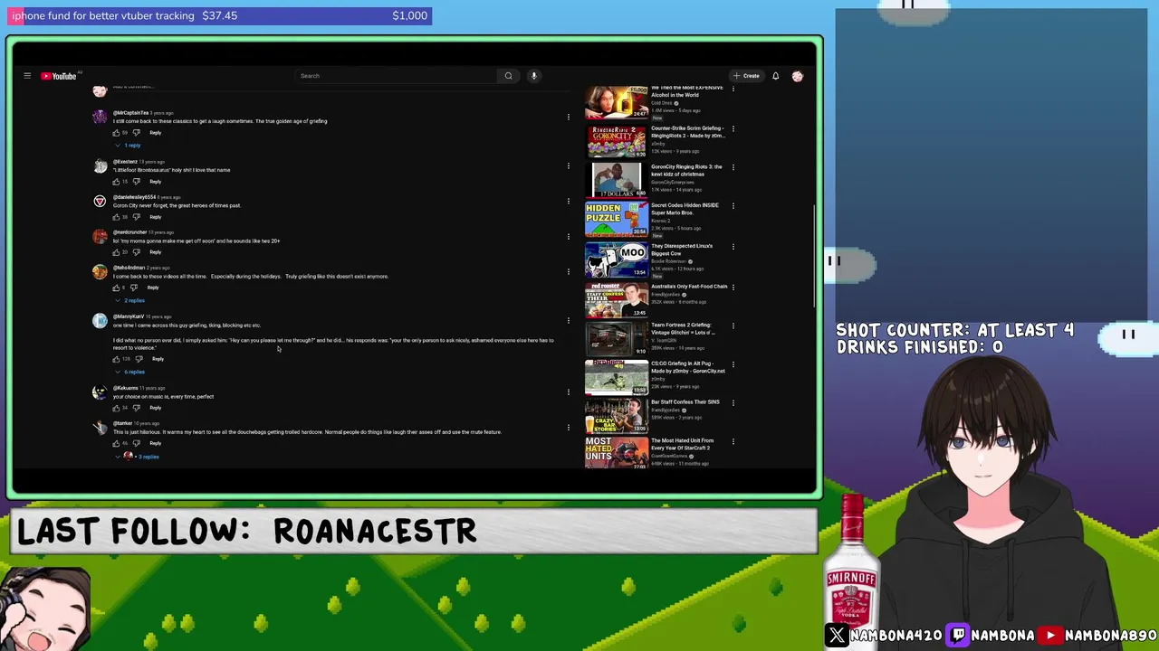Viewport: 1159px width, 651px height.
Task: Click the YouTube search field
Action: pyautogui.click(x=397, y=76)
